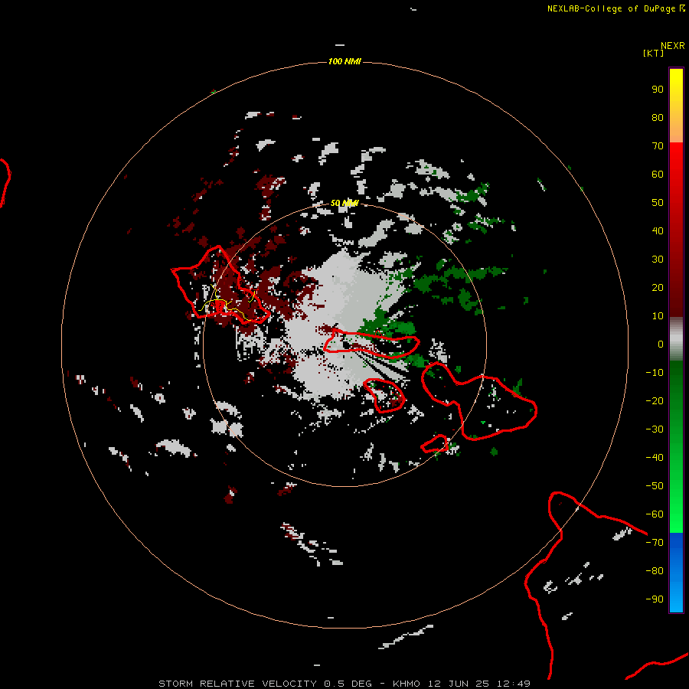Select the -30 knot scale label
Image resolution: width=689 pixels, height=689 pixels.
655,429
